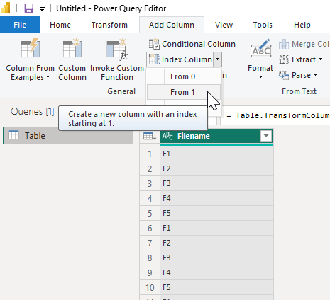Click cell F4 in row 4
Screen dimensions: 330x300
click(x=216, y=199)
